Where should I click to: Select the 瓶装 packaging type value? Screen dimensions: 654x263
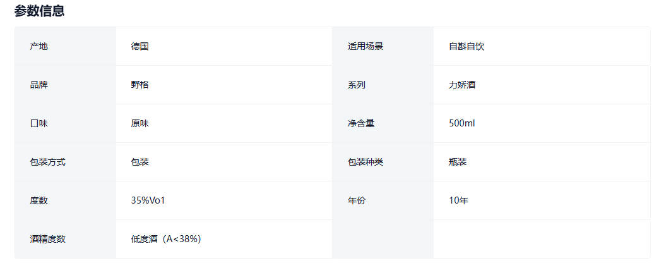458,162
